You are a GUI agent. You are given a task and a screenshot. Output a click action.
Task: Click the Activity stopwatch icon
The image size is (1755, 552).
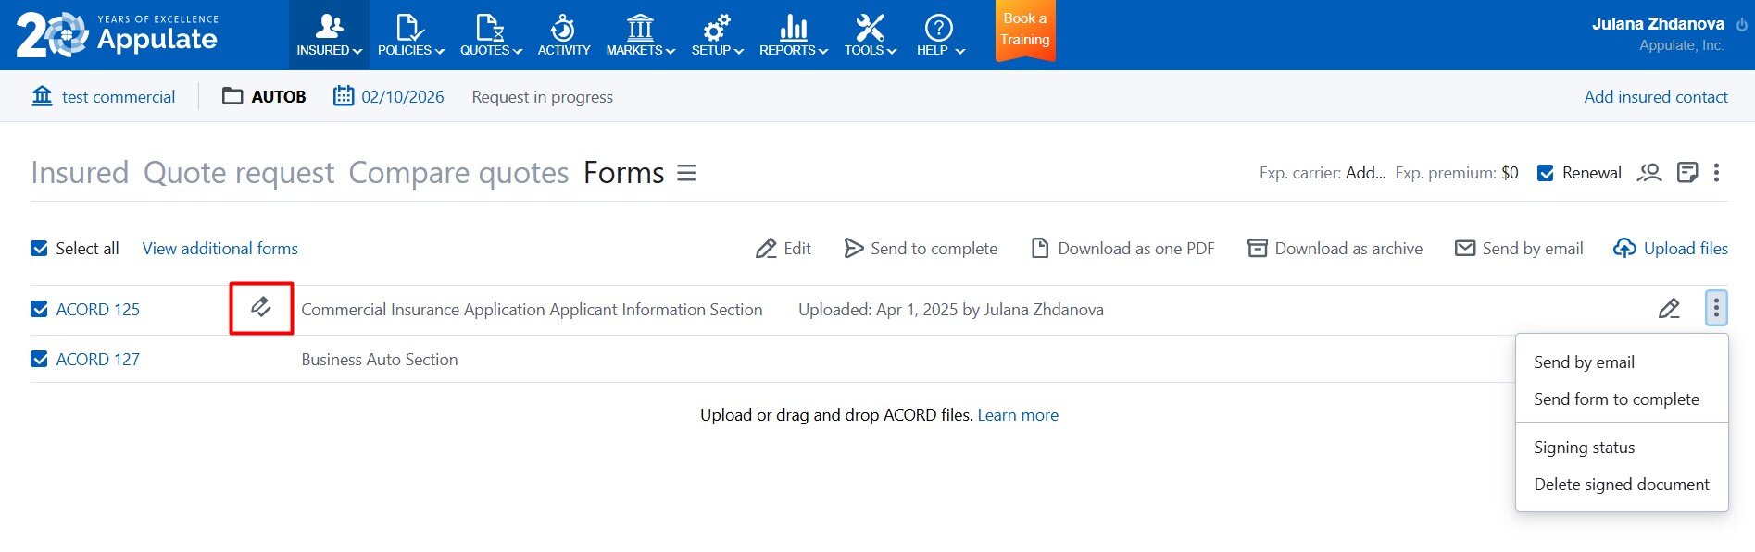pos(563,29)
